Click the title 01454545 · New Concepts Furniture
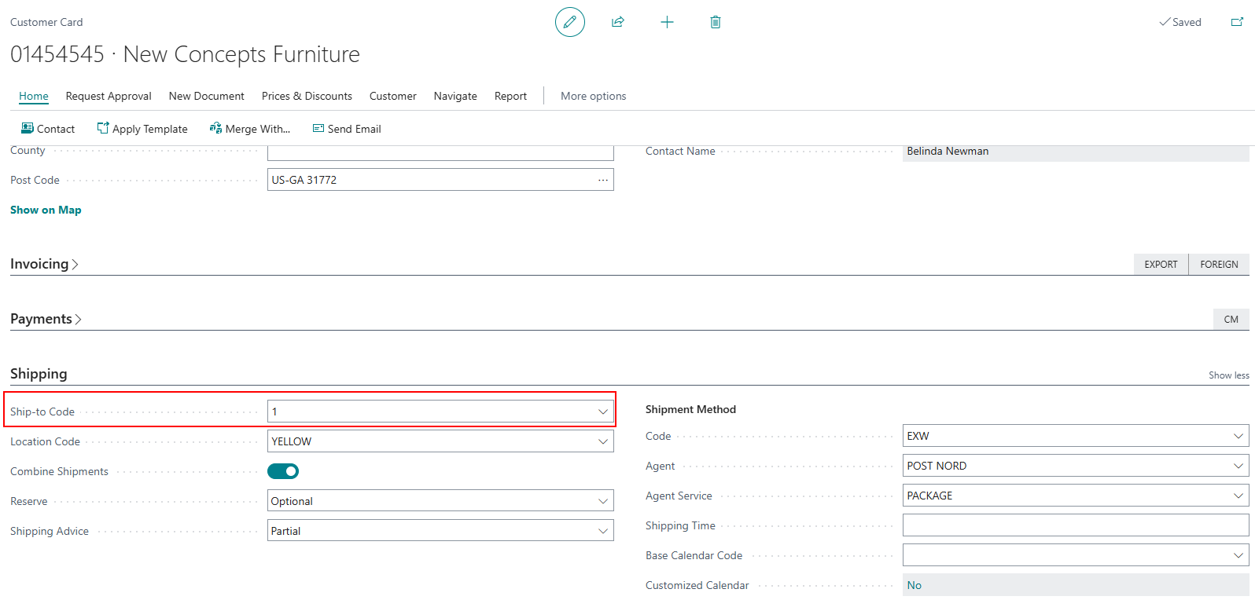Viewport: 1255px width, 611px height. point(185,54)
